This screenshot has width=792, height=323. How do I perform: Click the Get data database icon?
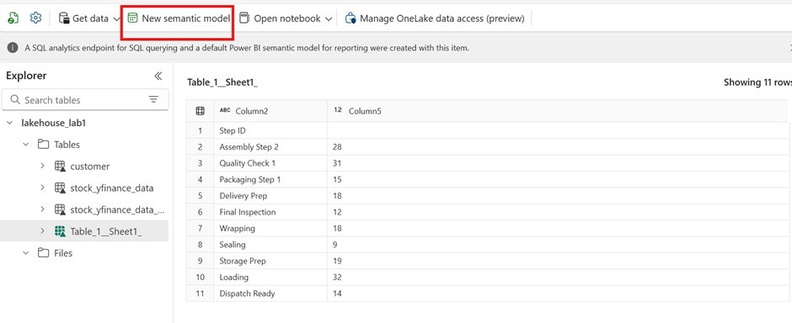point(64,19)
